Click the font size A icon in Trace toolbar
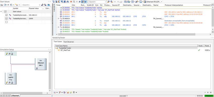The image size is (214, 97). pos(137,2)
